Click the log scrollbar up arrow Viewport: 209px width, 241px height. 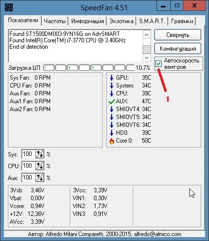(x=147, y=34)
